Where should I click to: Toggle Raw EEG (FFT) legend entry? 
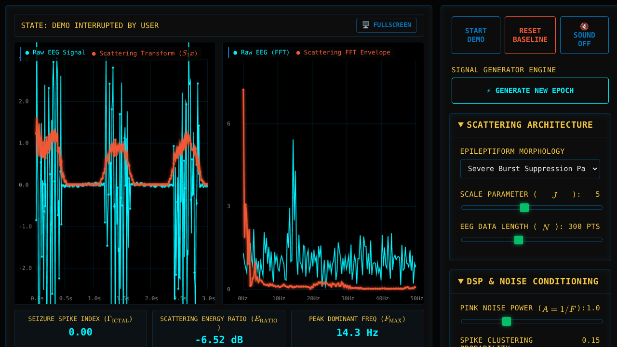pyautogui.click(x=261, y=53)
